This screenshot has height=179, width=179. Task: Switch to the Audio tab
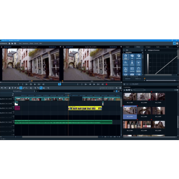(x=158, y=47)
